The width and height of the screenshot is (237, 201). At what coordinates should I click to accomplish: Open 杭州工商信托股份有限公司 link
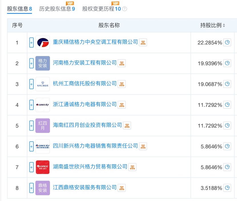85,84
